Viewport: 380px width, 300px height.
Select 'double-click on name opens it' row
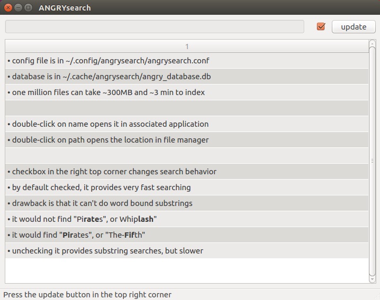point(187,124)
